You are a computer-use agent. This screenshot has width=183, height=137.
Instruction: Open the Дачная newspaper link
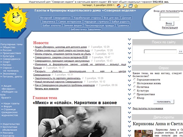coord(127,18)
